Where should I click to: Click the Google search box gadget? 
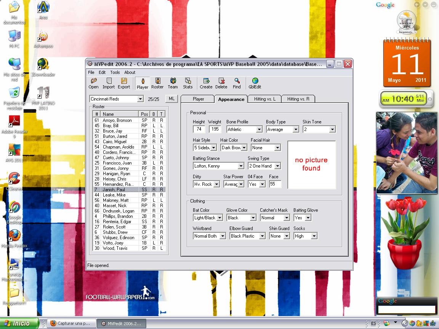click(406, 310)
